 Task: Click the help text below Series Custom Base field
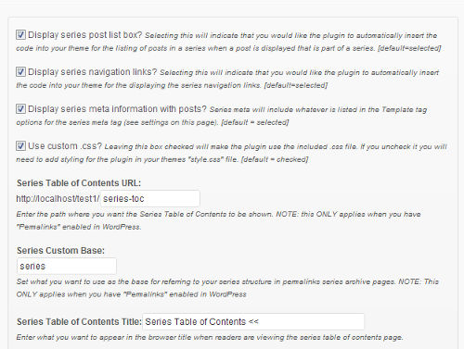(227, 288)
